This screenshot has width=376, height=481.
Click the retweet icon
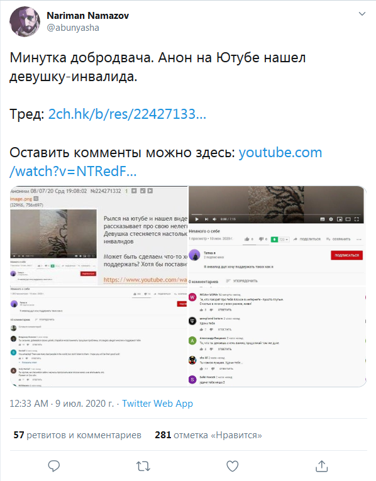143,467
